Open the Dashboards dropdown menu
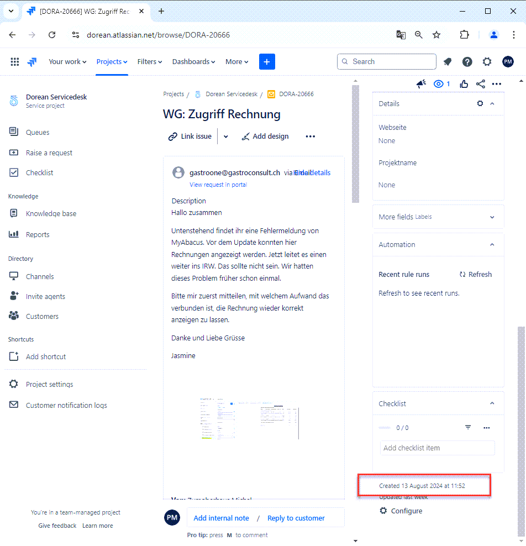This screenshot has width=526, height=546. (x=193, y=62)
